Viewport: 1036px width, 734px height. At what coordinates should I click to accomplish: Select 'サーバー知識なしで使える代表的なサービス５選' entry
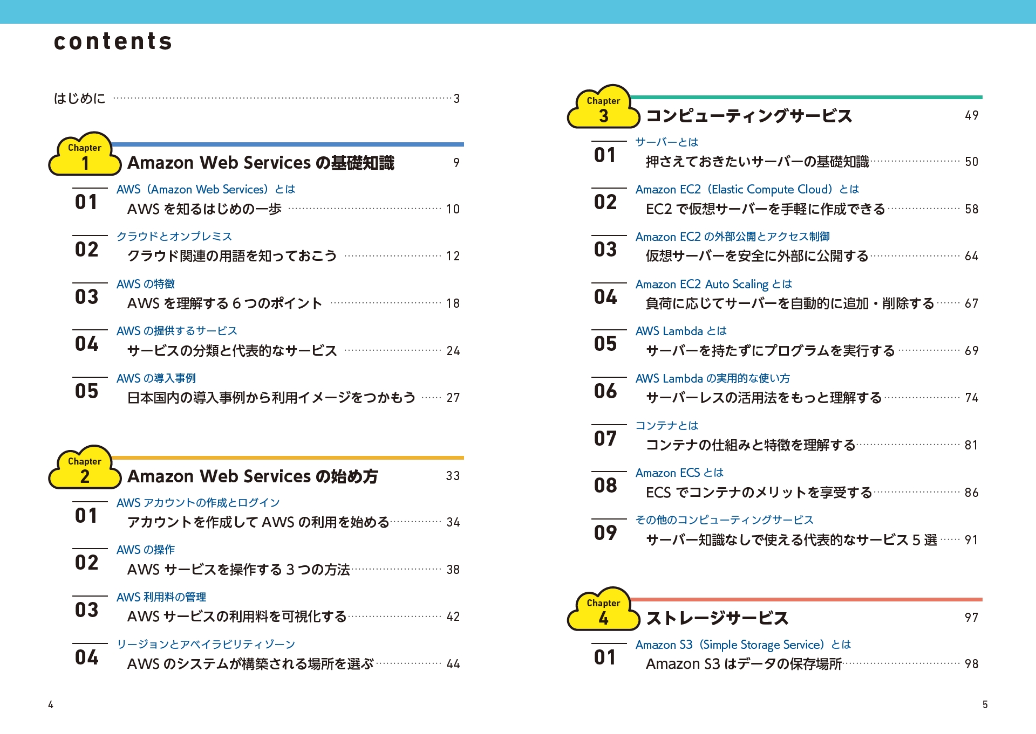pyautogui.click(x=792, y=539)
